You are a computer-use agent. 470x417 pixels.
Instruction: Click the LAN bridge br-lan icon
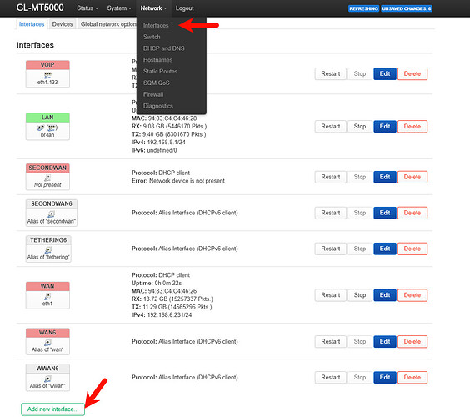coord(47,128)
